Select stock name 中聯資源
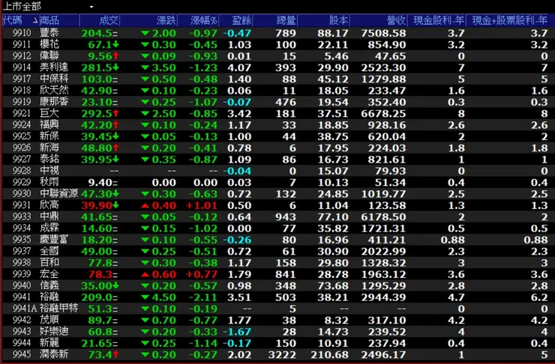Screen dimensions: 555x364 click(x=58, y=193)
